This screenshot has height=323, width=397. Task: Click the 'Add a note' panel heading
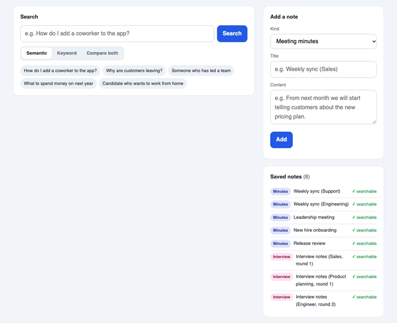click(284, 17)
